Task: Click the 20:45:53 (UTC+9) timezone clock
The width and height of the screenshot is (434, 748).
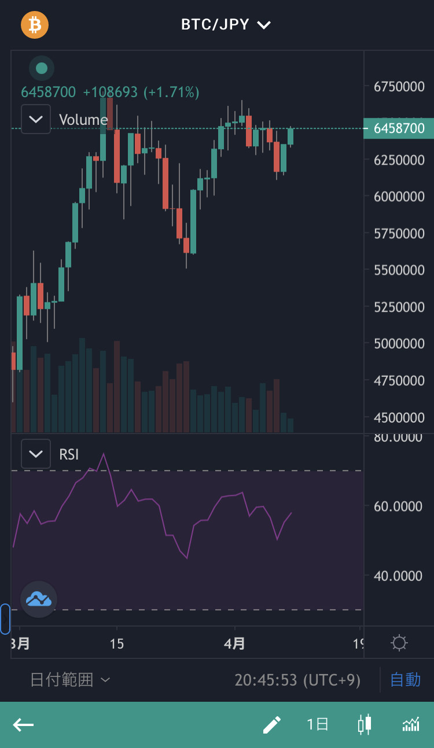Action: (x=297, y=680)
